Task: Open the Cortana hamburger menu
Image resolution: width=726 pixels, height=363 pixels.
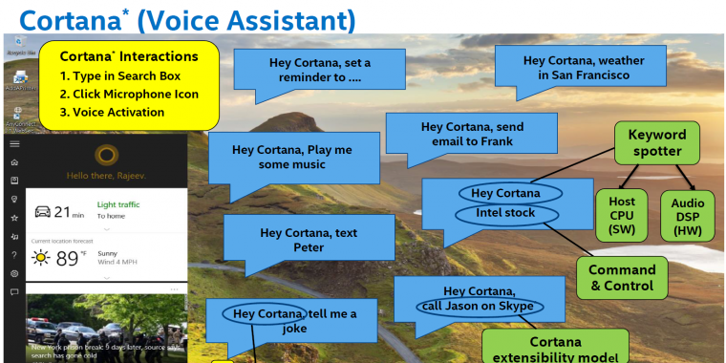Action: 15,144
